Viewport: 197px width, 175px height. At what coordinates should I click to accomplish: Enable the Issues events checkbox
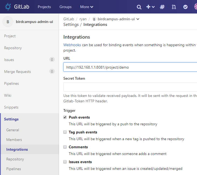(65, 162)
